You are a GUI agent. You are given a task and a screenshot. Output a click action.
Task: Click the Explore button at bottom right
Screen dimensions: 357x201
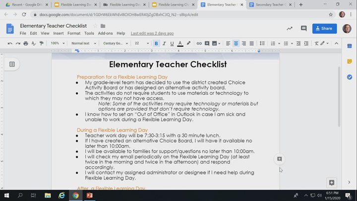332,183
